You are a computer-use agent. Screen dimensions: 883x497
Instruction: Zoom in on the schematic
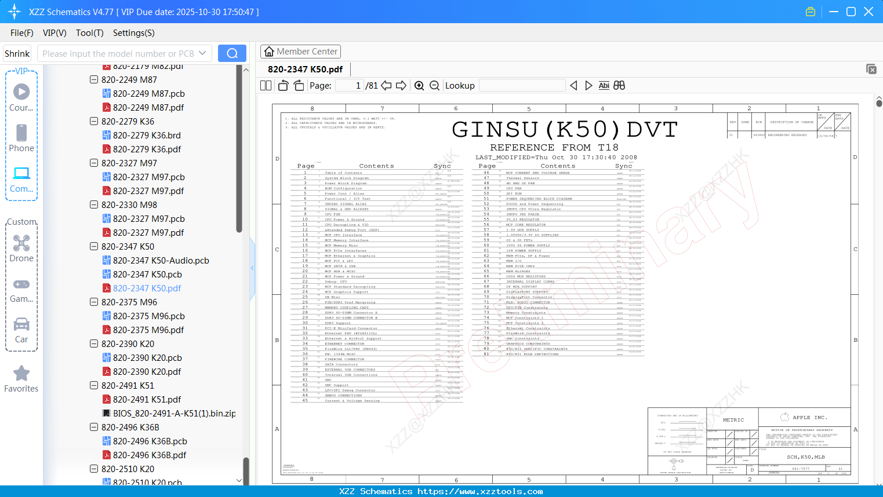[x=419, y=86]
